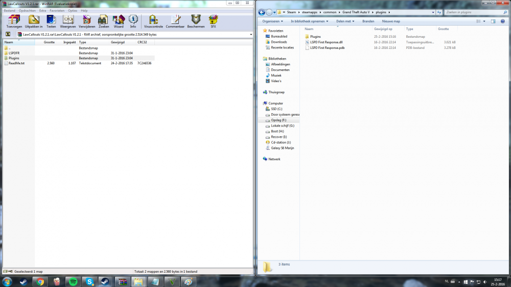Open the Opdrachten menu
Image resolution: width=511 pixels, height=287 pixels.
click(x=27, y=10)
